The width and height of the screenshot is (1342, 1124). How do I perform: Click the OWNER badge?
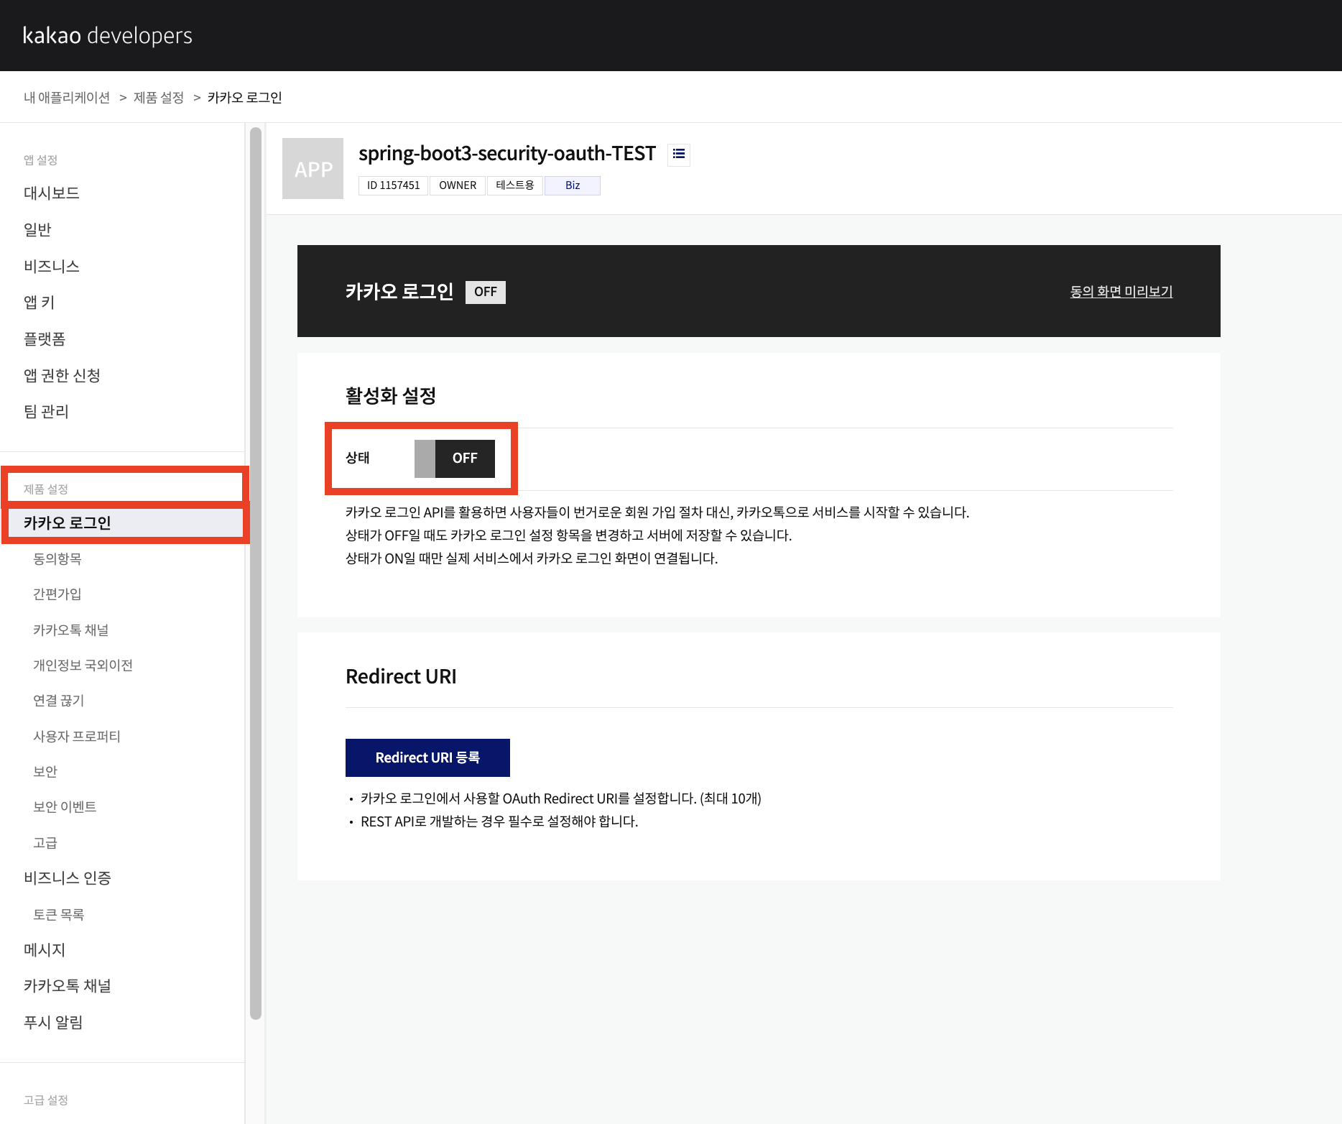(x=458, y=185)
